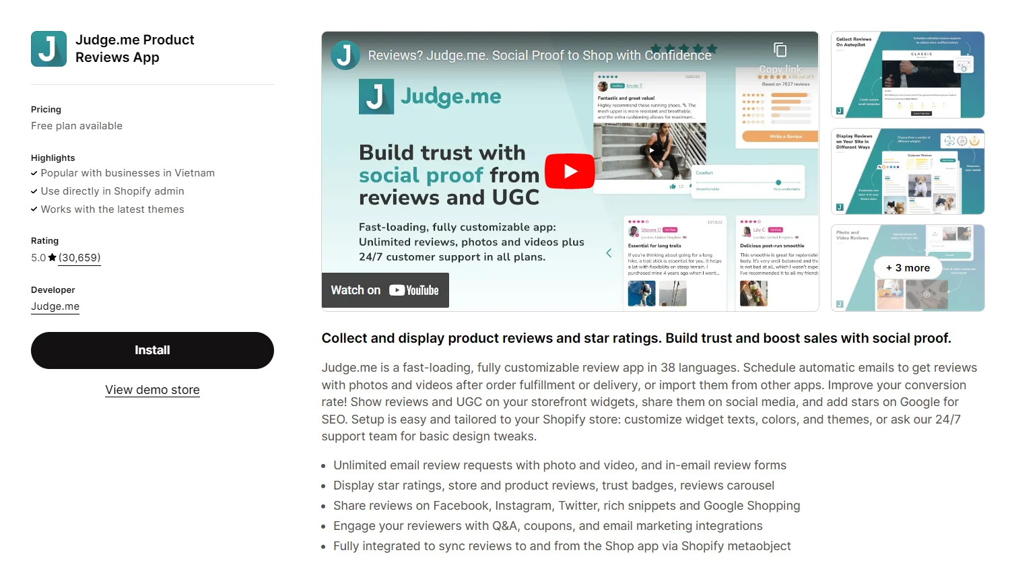Viewport: 1012px width, 569px height.
Task: Open Collect Reviews On Autopilot thumbnail
Action: click(x=908, y=75)
